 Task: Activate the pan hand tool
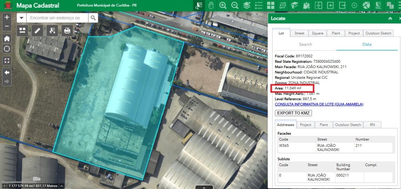tap(211, 6)
